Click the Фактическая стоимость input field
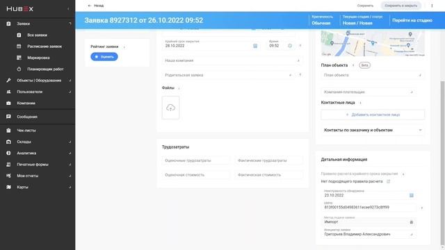The height and width of the screenshot is (250, 445). tap(268, 175)
